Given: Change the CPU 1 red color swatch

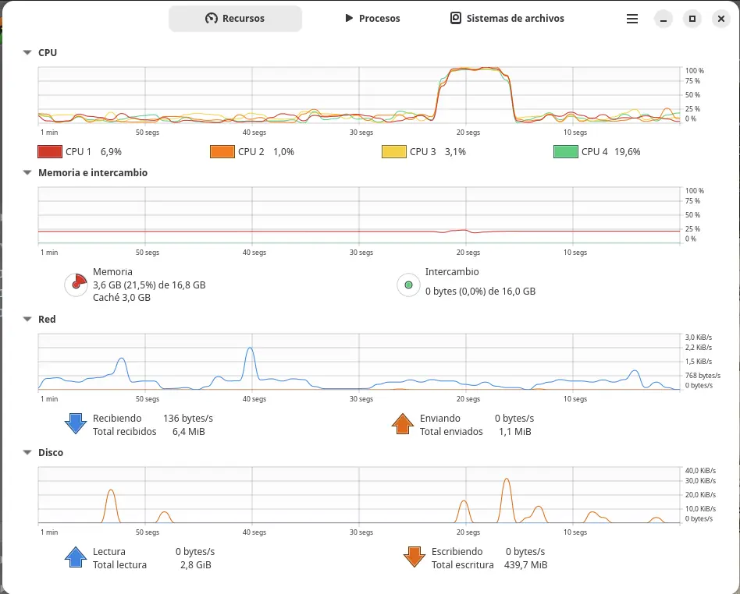Looking at the screenshot, I should [50, 152].
